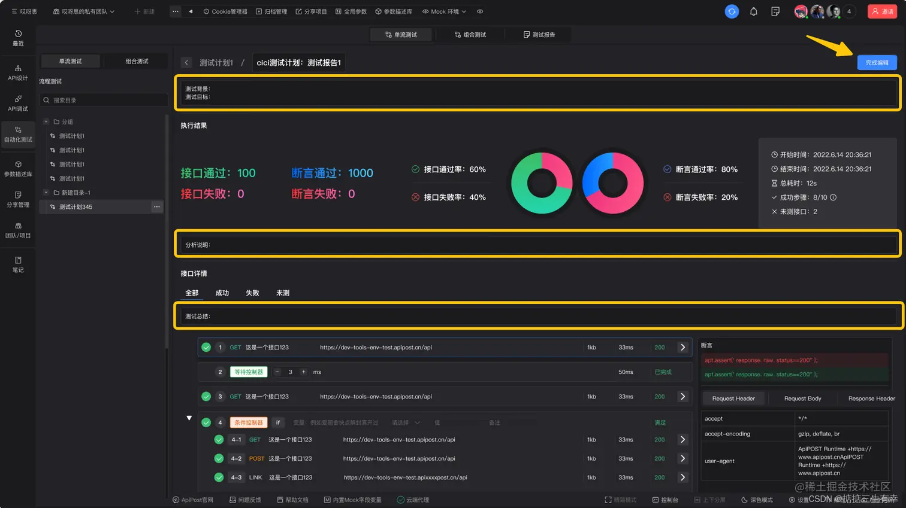Image resolution: width=906 pixels, height=508 pixels.
Task: Open 内置Mock字段变量 in the status bar
Action: [353, 500]
